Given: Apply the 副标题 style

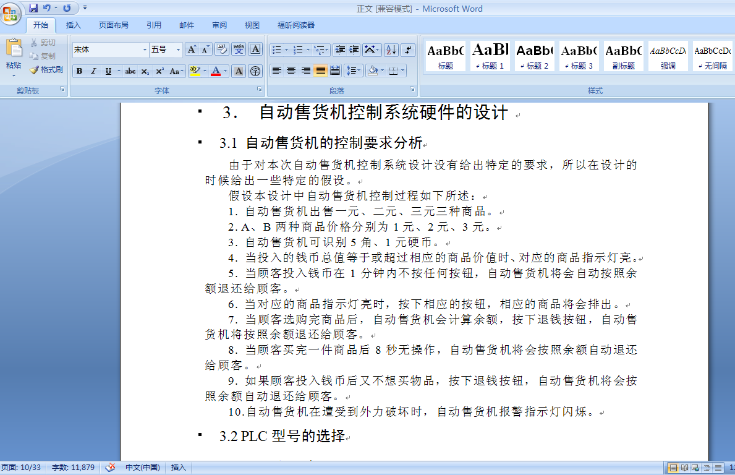Looking at the screenshot, I should point(624,56).
